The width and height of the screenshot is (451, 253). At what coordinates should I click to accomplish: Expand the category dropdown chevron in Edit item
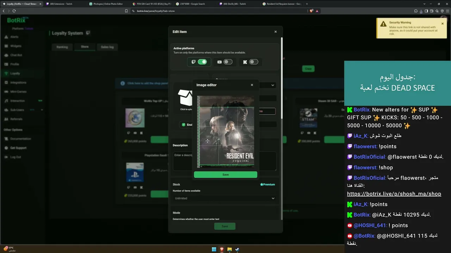click(x=273, y=85)
